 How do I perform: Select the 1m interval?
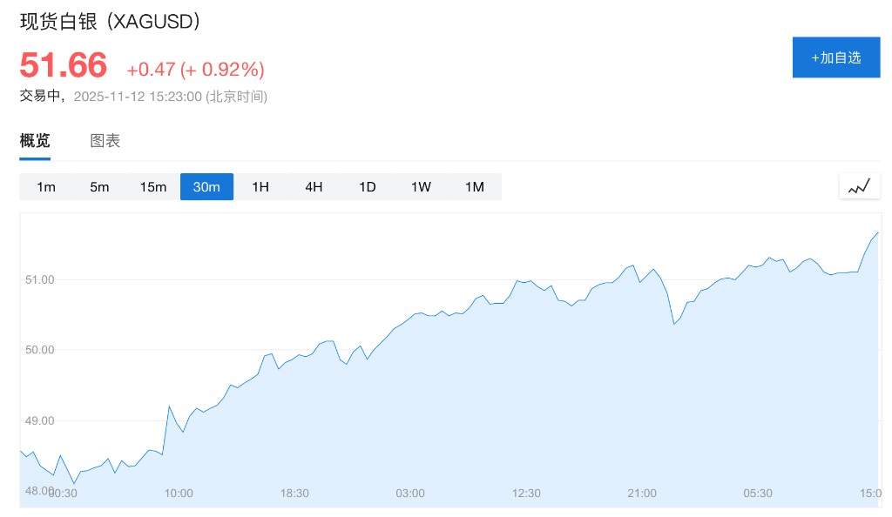tap(46, 187)
